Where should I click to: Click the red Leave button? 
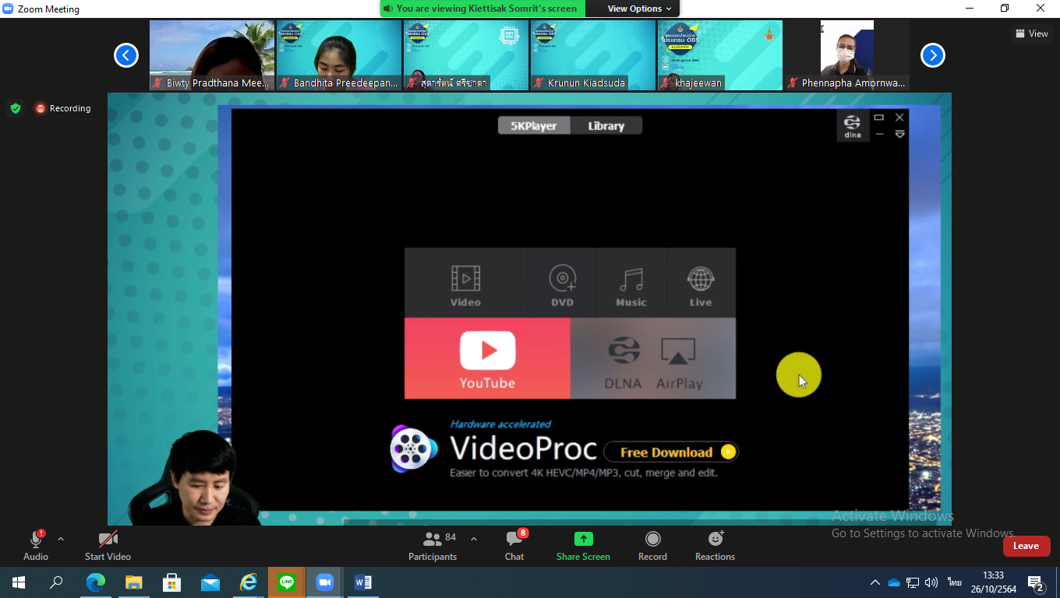click(x=1026, y=546)
